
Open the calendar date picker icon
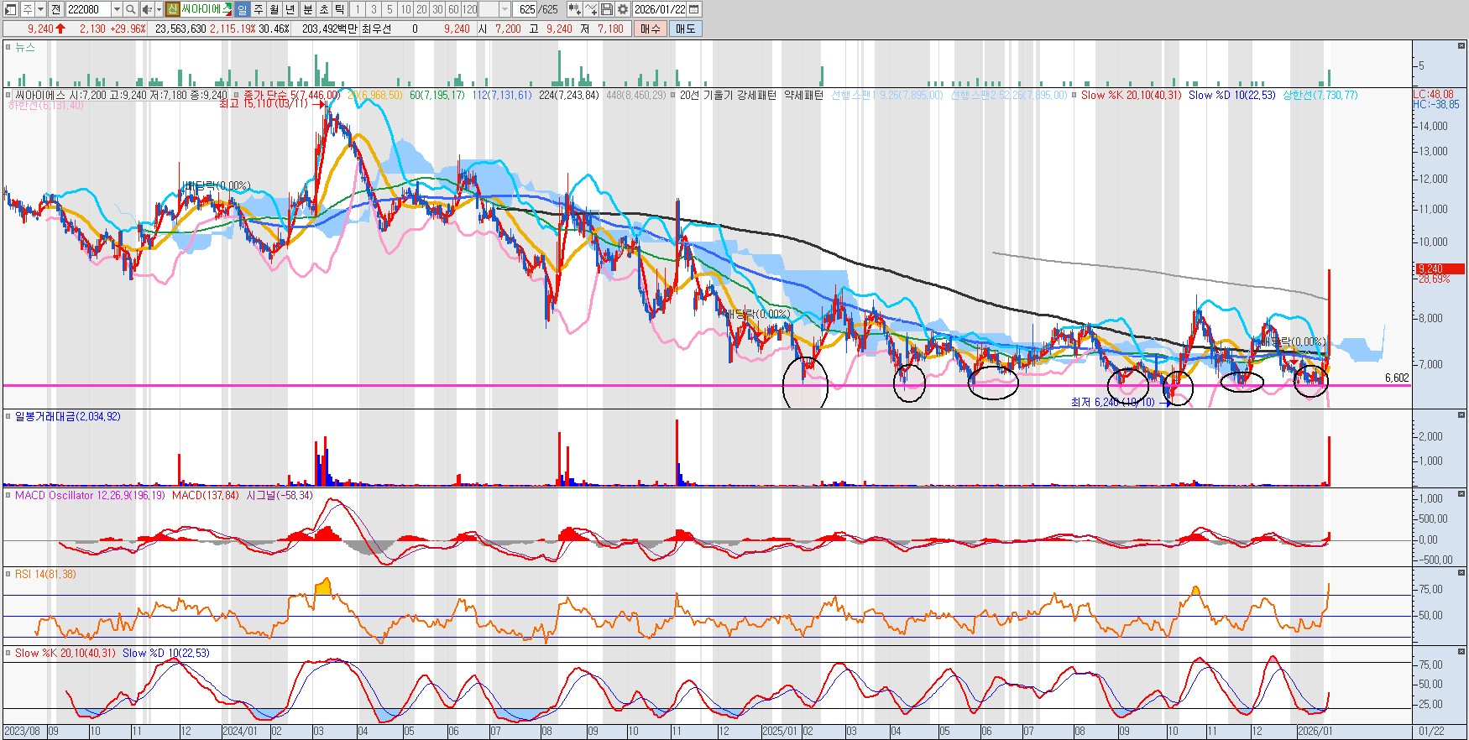(x=694, y=9)
